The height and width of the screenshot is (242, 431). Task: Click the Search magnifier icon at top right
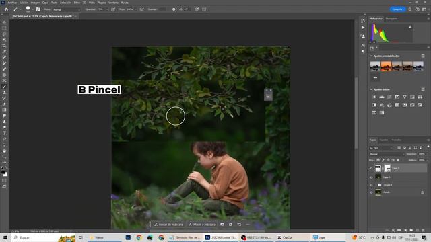click(x=410, y=9)
